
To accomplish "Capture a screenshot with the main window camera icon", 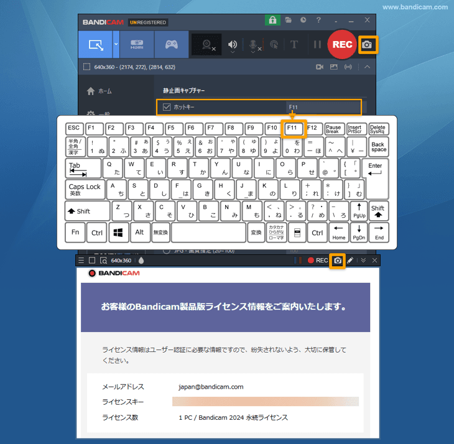I will tap(367, 45).
